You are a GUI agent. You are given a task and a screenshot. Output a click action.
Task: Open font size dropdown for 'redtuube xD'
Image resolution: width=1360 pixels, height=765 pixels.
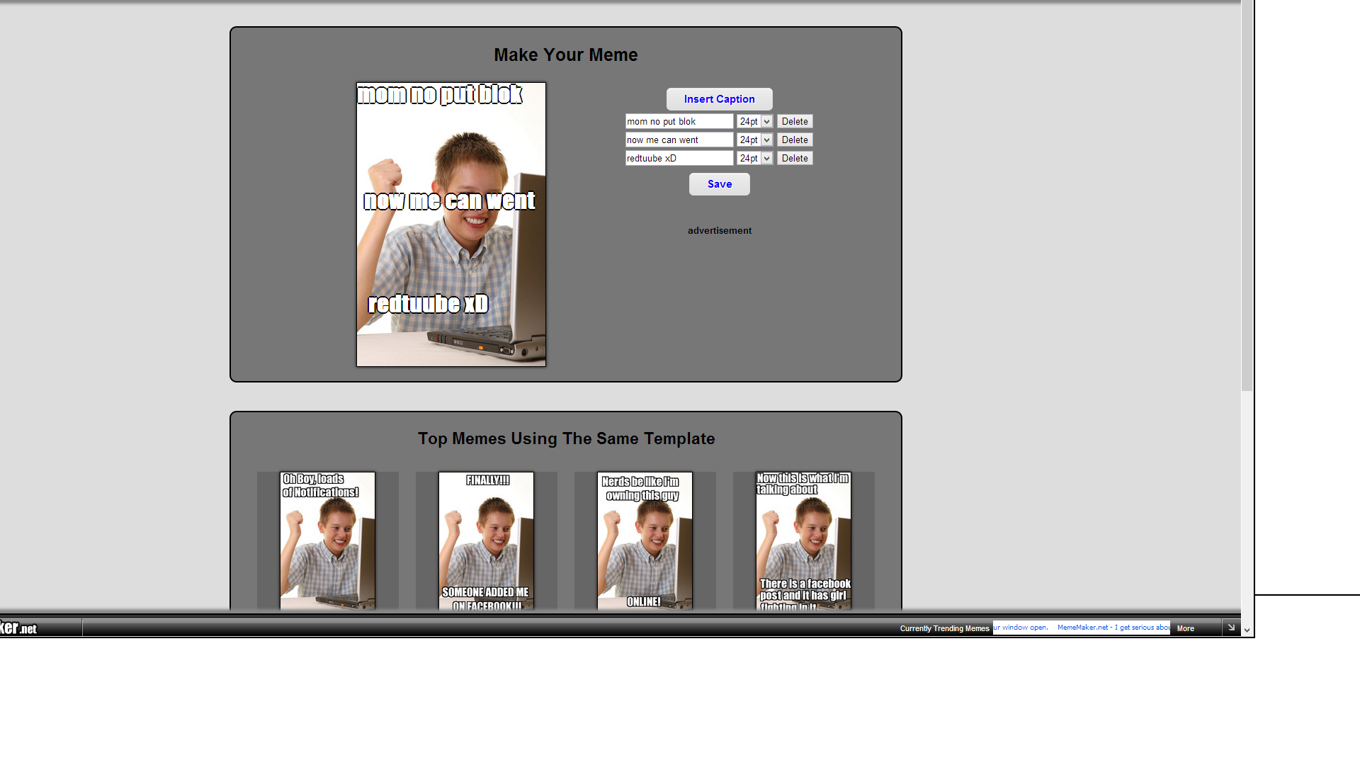(754, 159)
